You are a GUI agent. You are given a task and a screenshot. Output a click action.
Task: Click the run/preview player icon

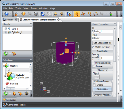tap(69, 14)
